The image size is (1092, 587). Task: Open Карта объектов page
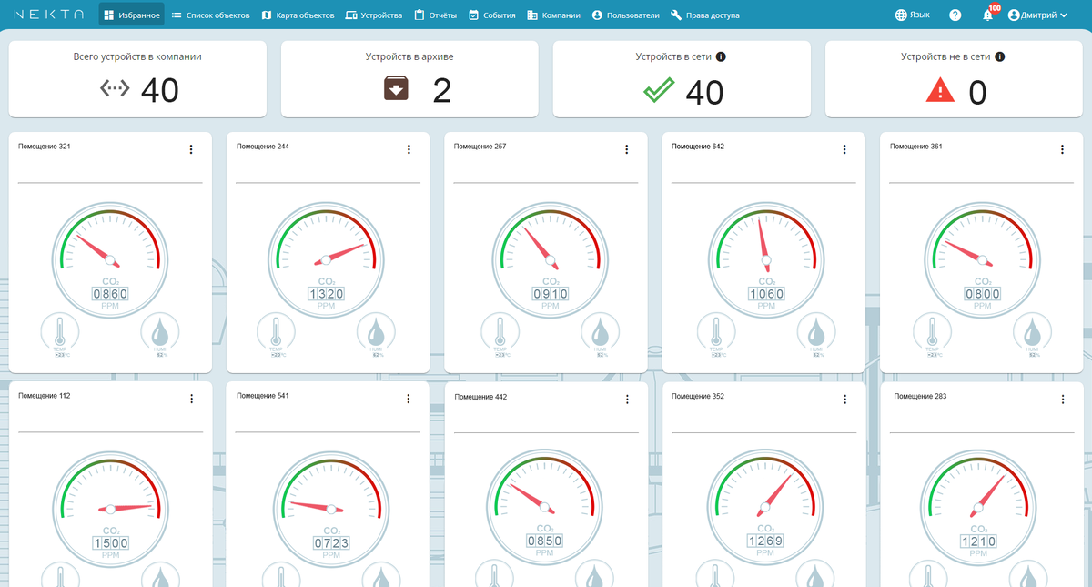click(298, 15)
